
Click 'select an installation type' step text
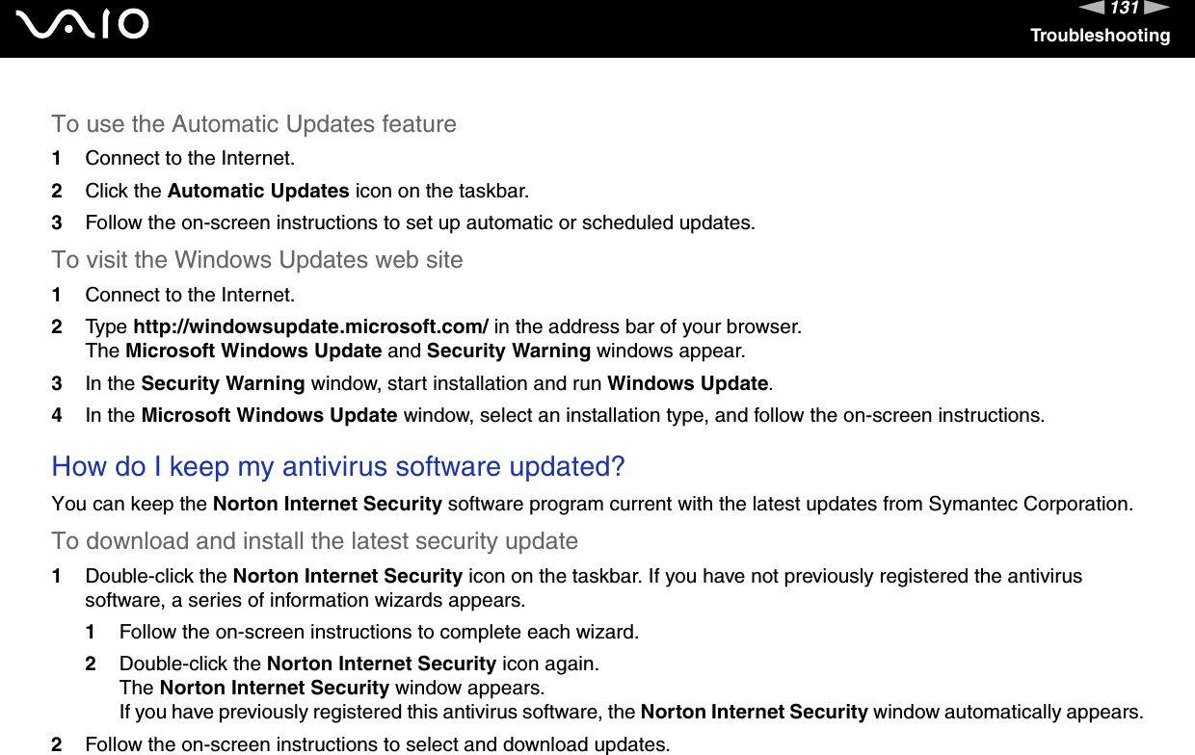pos(592,416)
